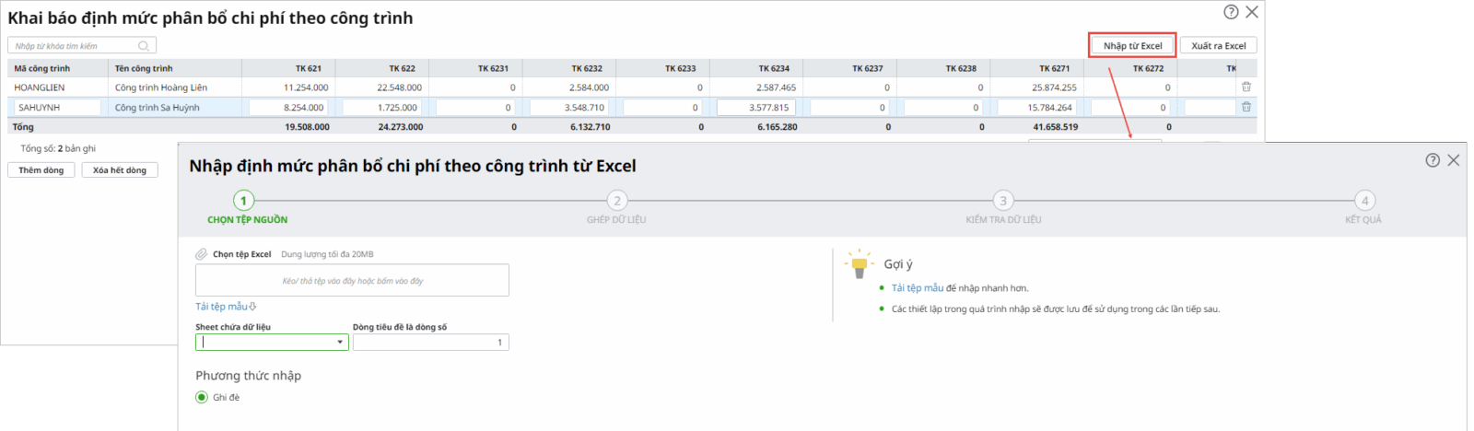Click TK 622 column header
This screenshot has width=1474, height=431.
click(x=382, y=68)
